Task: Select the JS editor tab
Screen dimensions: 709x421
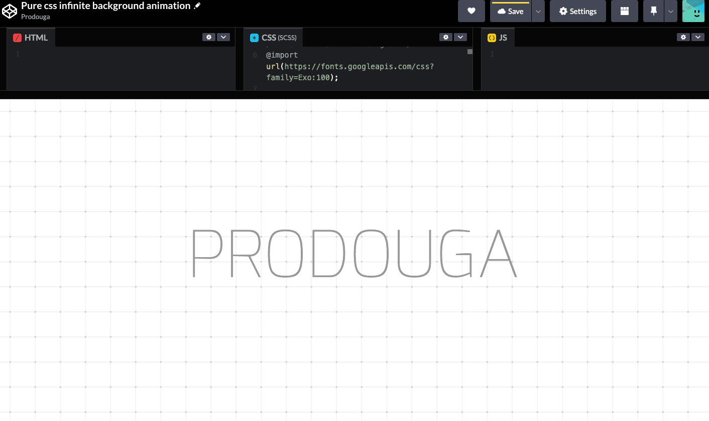Action: coord(498,38)
